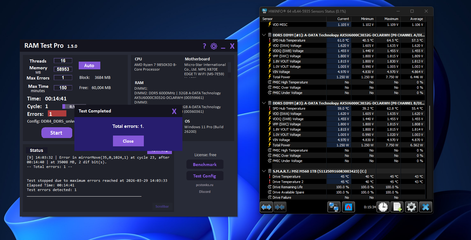Click HWiNFO app icon in title bar
Screen dimensions: 471x240
click(x=265, y=11)
